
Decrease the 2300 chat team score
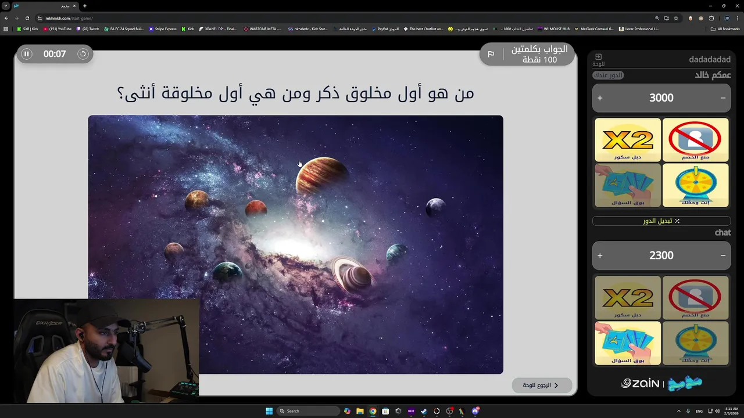point(723,255)
